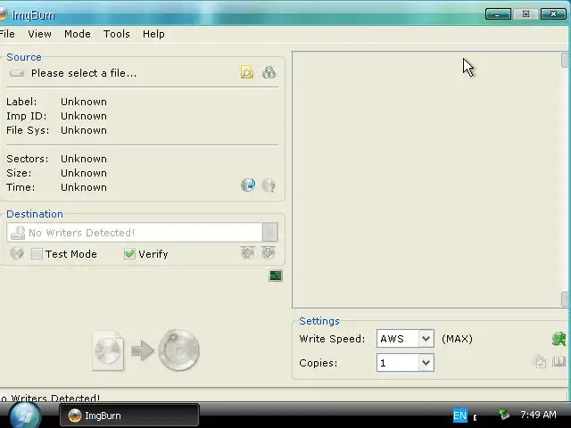Image resolution: width=571 pixels, height=428 pixels.
Task: Expand the Copies dropdown
Action: (x=426, y=363)
